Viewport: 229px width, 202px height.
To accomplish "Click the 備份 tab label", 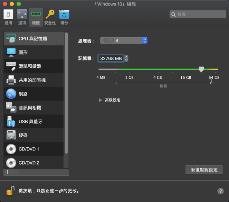I will 64,23.
